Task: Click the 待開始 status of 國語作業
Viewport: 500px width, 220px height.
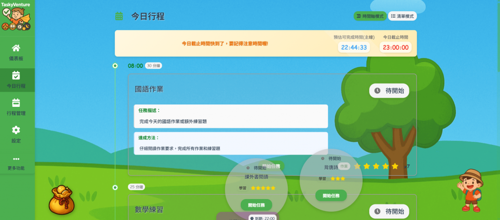Action: (389, 91)
